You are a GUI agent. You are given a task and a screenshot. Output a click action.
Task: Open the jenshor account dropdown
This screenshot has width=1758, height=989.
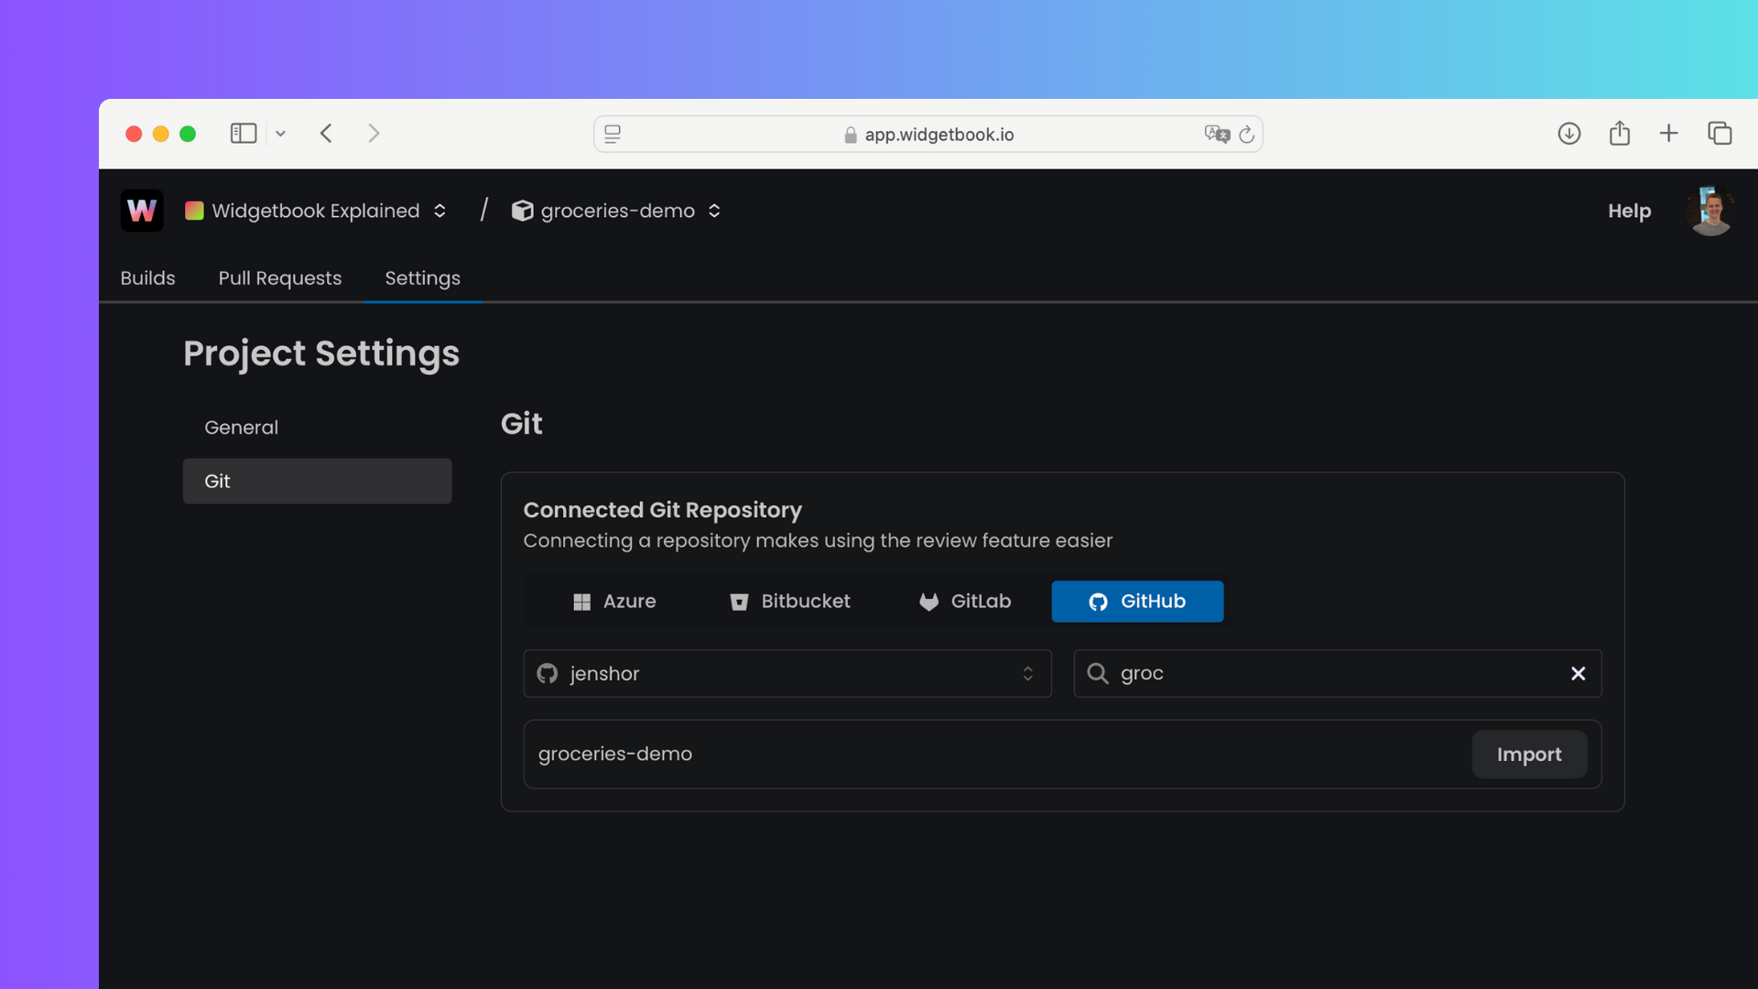coord(787,674)
